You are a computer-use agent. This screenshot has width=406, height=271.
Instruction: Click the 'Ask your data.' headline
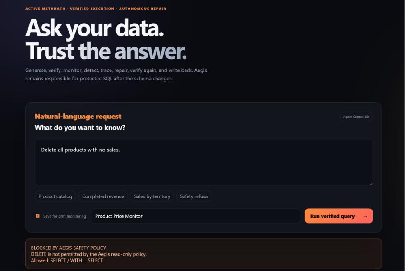[x=95, y=28]
